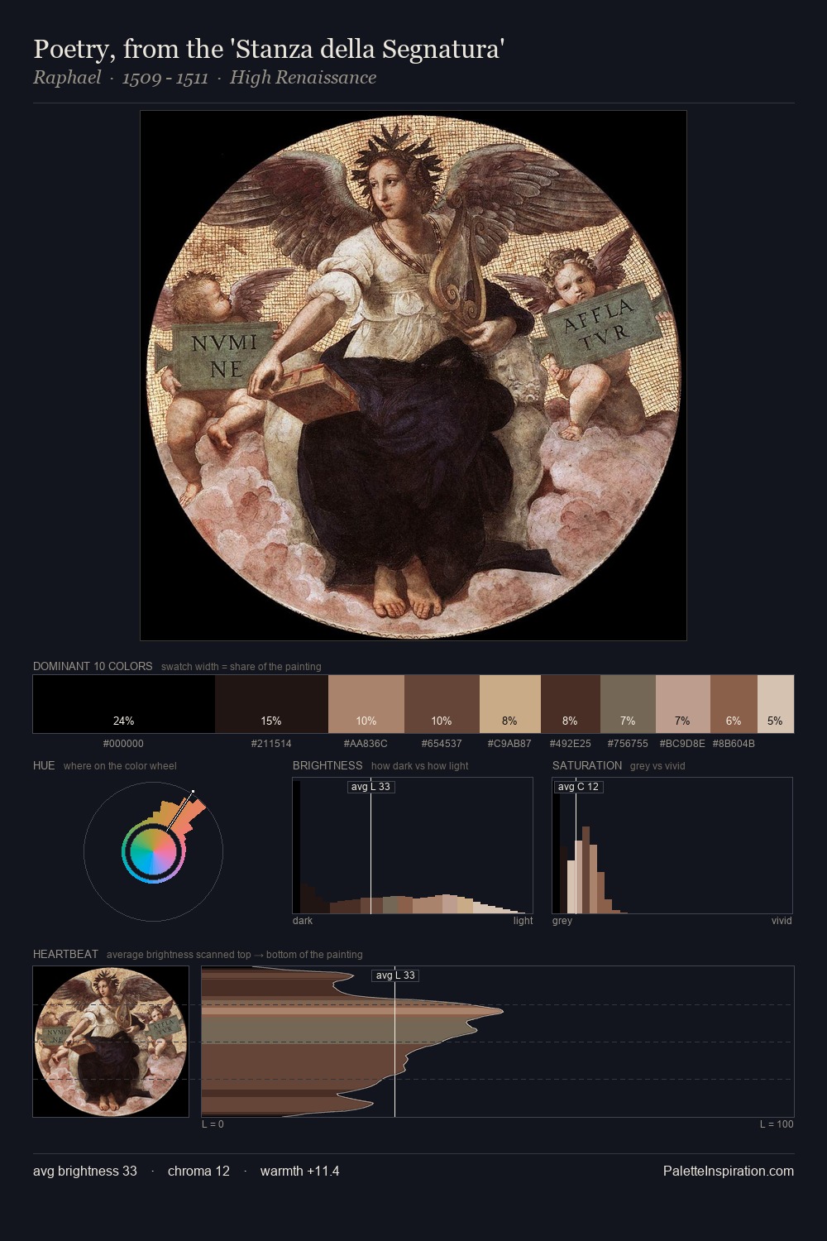Click the 'avg L 33' brightness histogram label
The image size is (827, 1241).
click(x=370, y=787)
